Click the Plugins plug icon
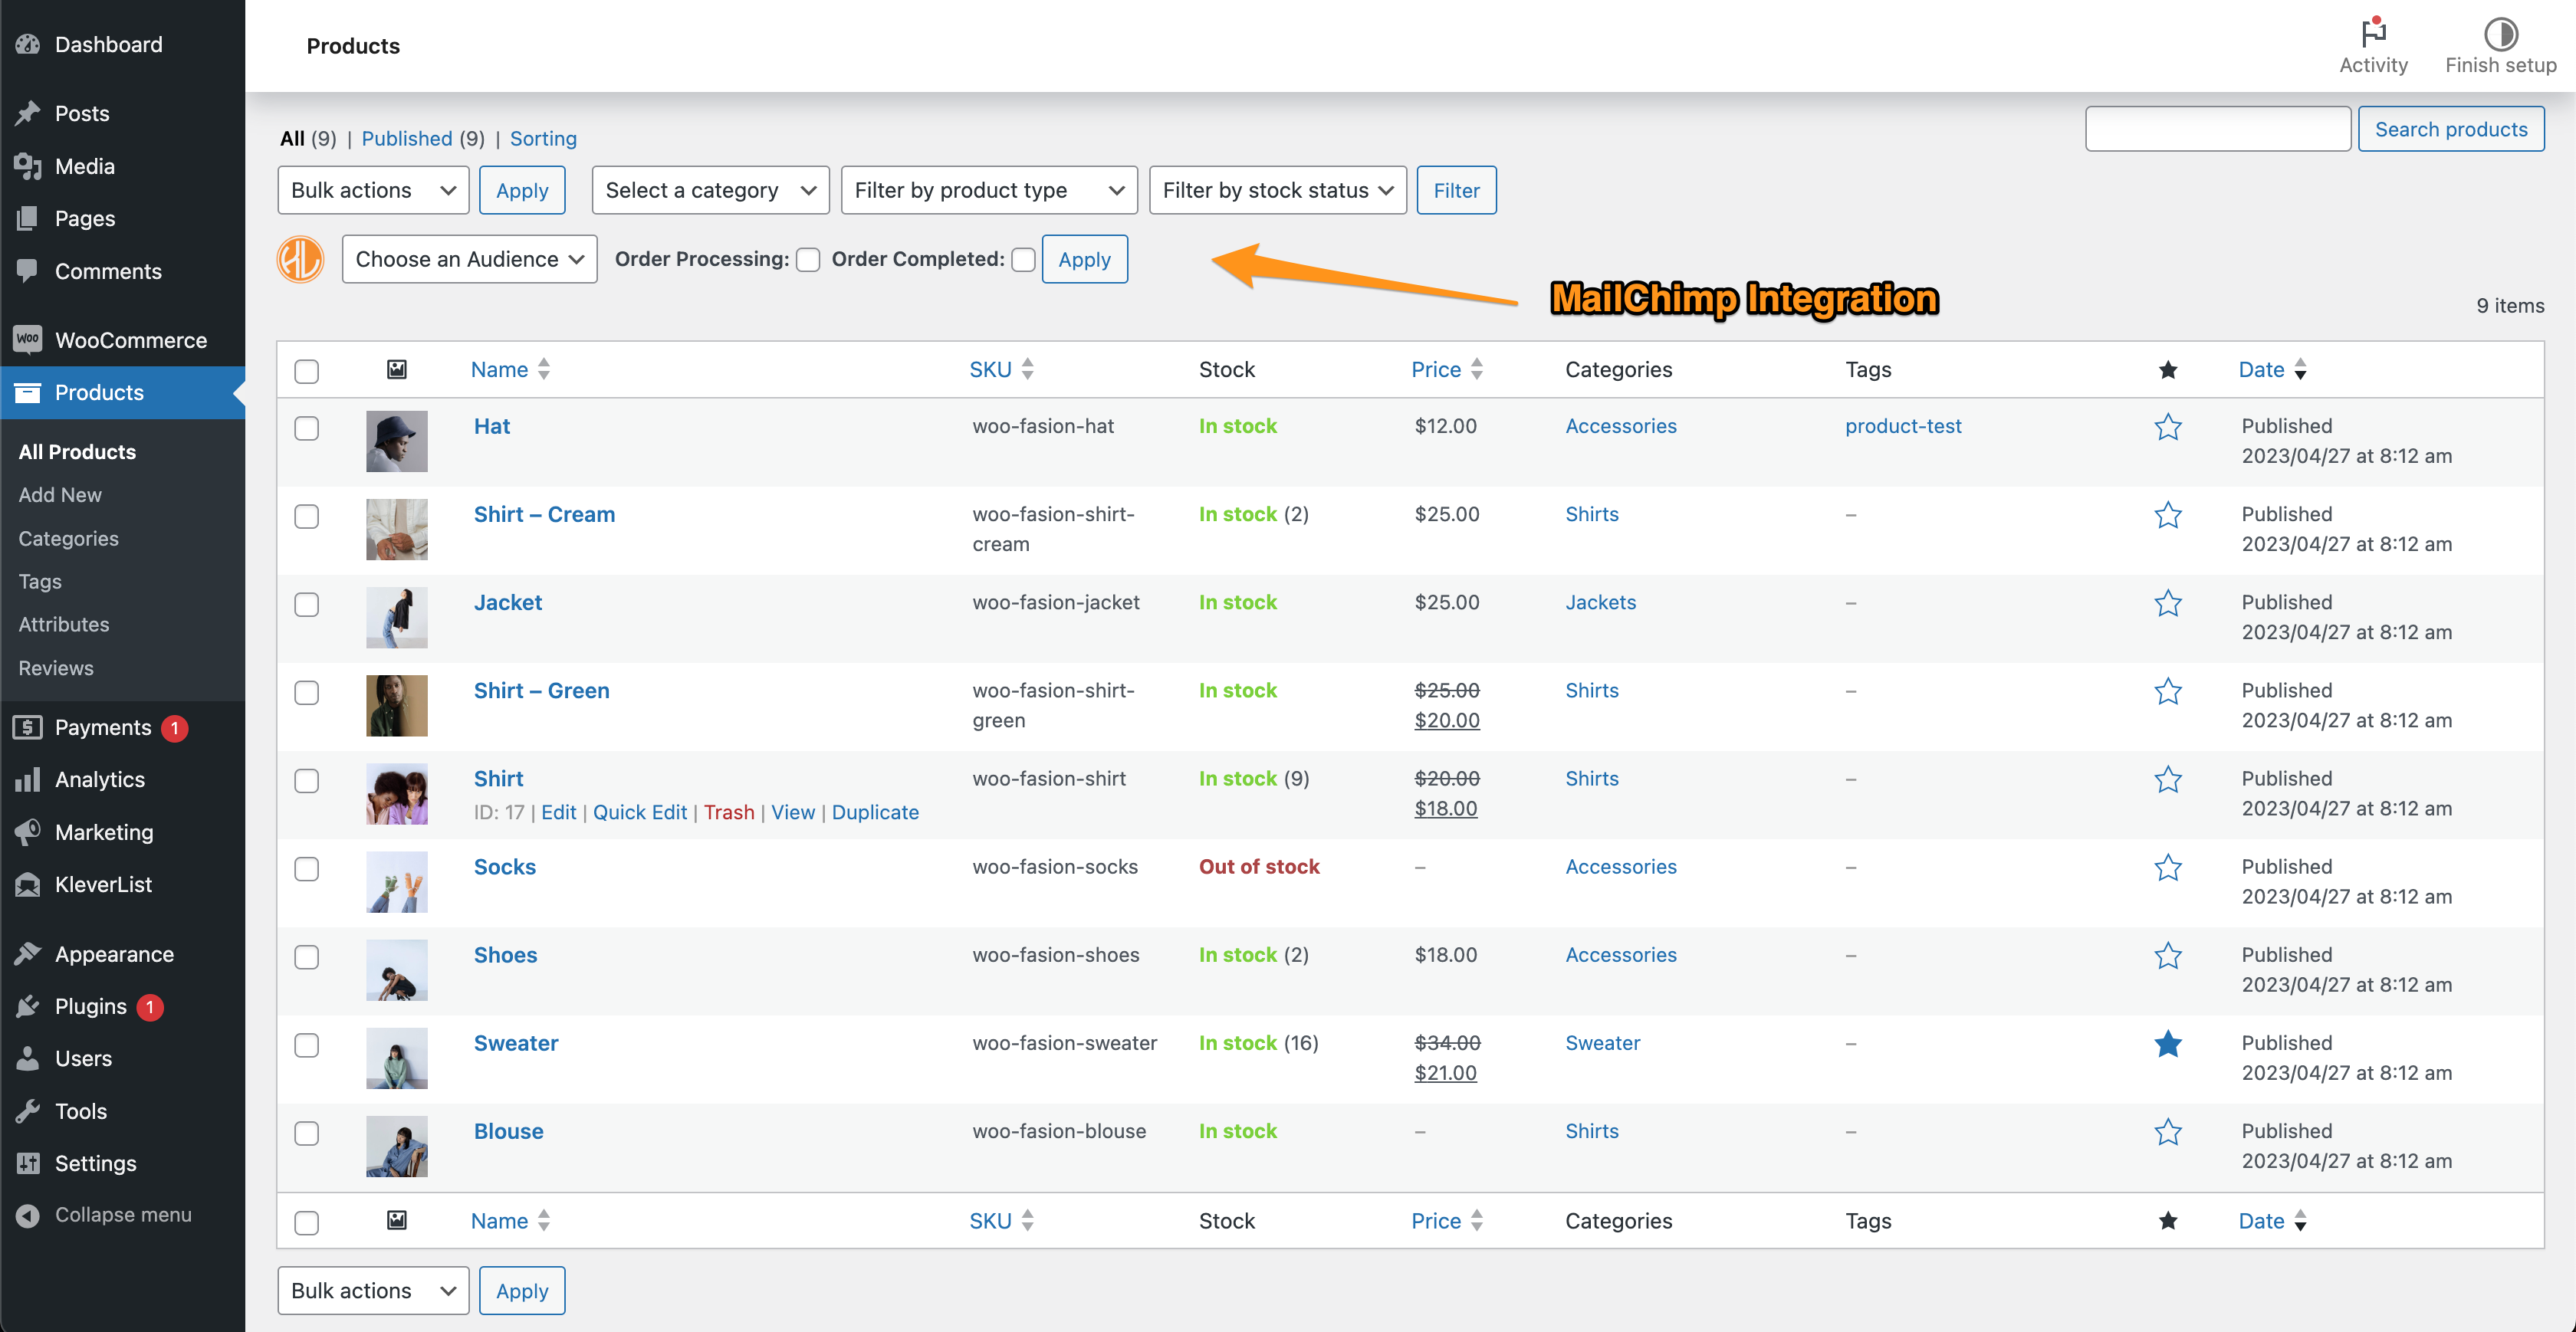 point(28,1006)
